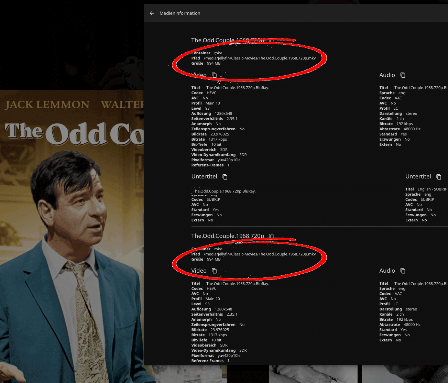This screenshot has height=383, width=448.
Task: Copy the left Untertitel stream info
Action: (225, 177)
